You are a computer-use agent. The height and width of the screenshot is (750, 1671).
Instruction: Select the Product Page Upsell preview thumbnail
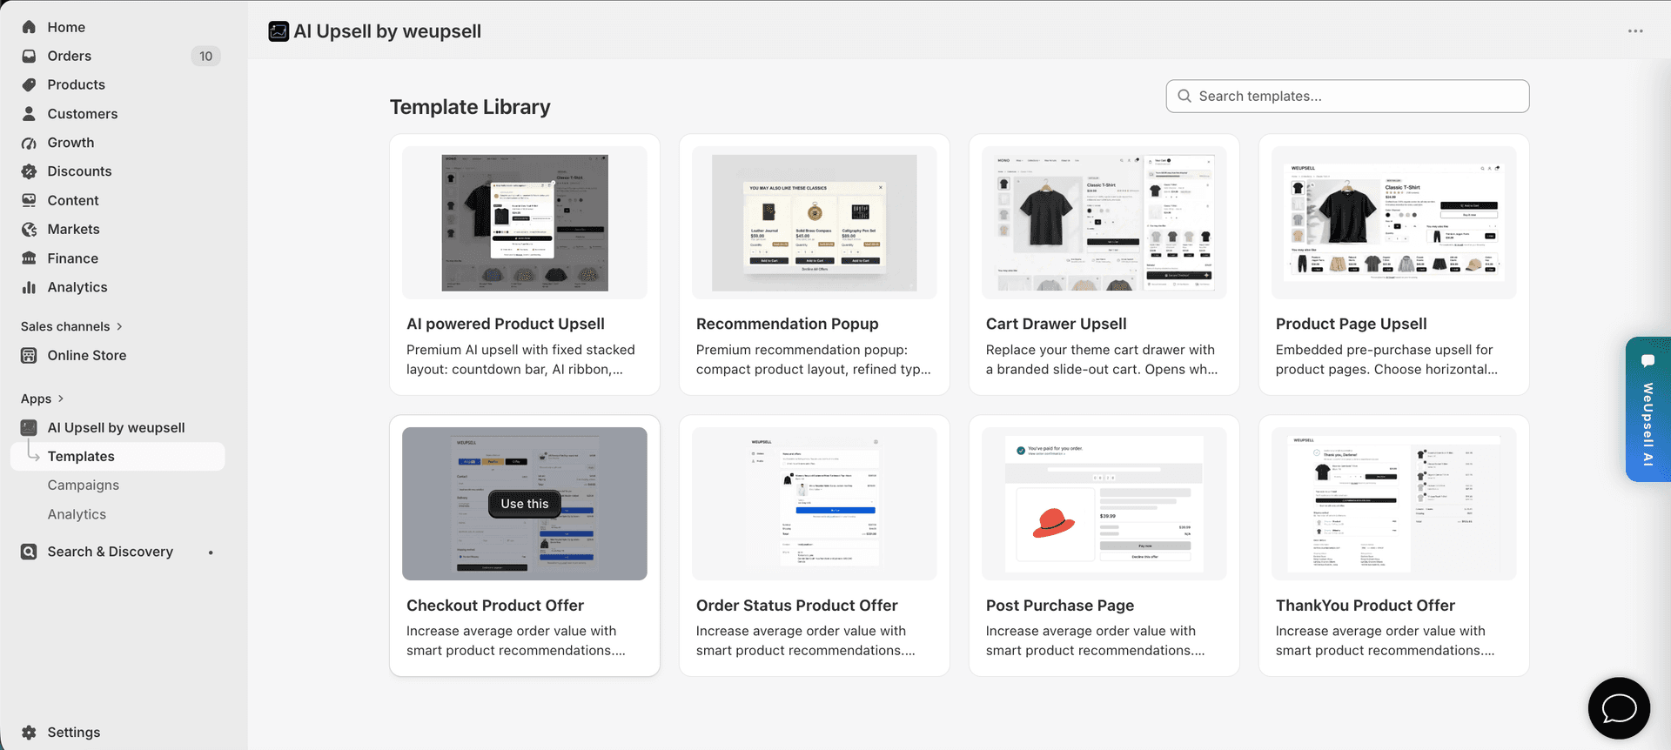(x=1394, y=223)
